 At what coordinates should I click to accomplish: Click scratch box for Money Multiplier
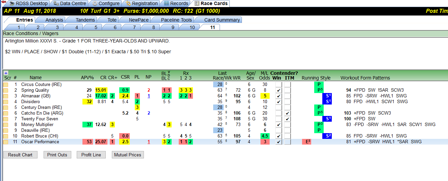click(x=6, y=125)
